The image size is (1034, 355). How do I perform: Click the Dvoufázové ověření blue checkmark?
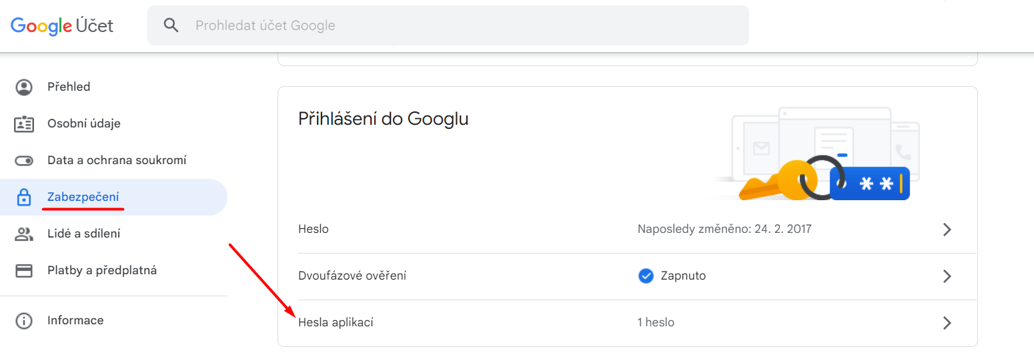(x=646, y=276)
